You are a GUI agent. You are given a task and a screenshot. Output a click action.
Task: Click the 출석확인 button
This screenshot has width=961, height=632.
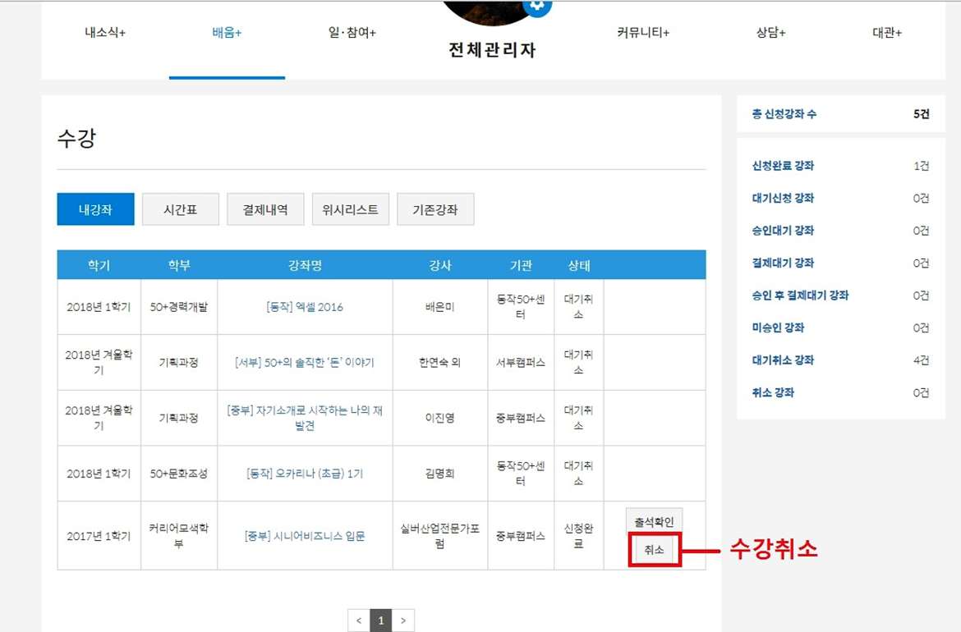654,521
